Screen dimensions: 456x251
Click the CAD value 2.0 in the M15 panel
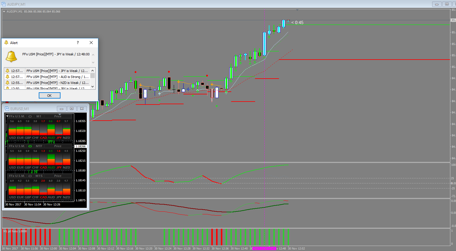43,181
